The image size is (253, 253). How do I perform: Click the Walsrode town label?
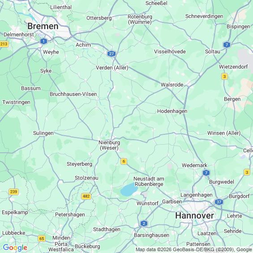(172, 85)
